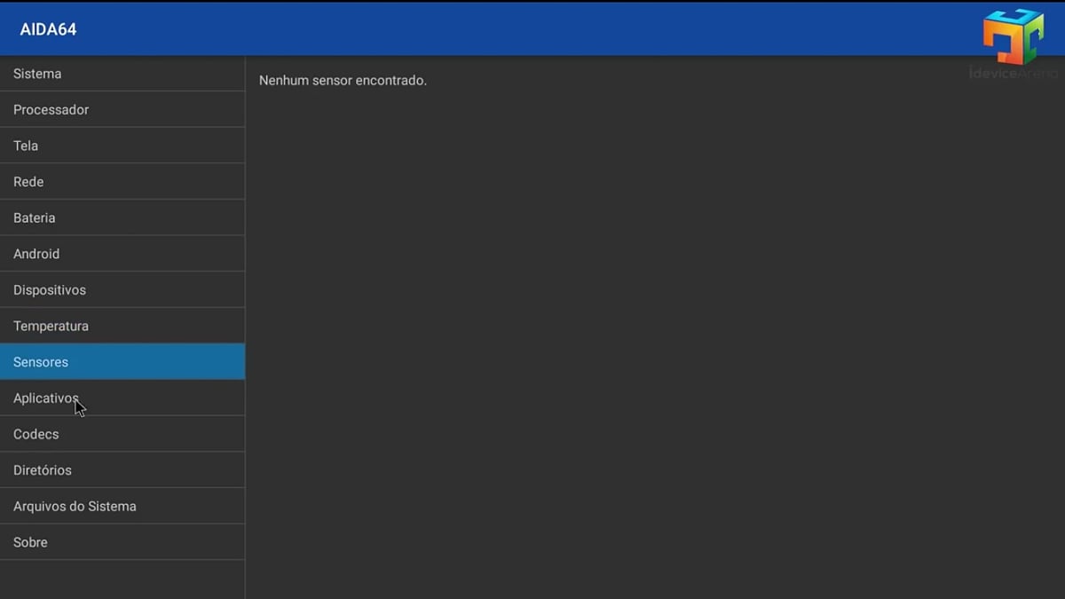Viewport: 1065px width, 599px height.
Task: Show the Dispositivos list
Action: point(122,290)
